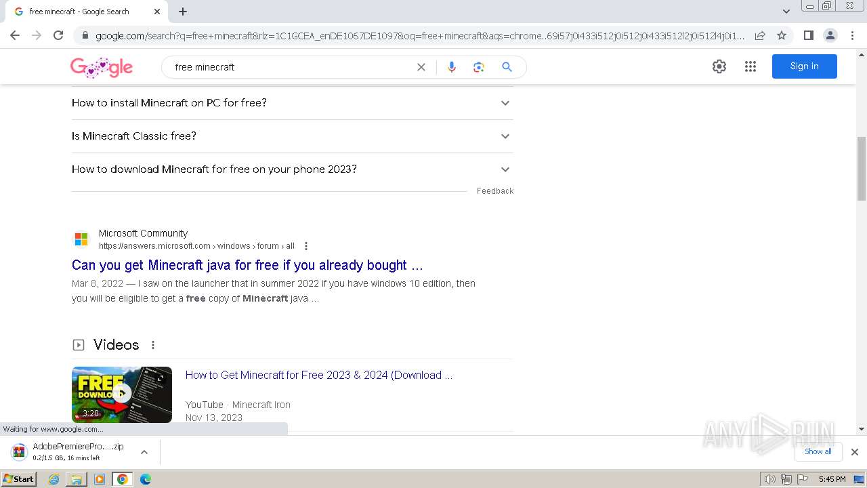Open download options for AdobePremierePro zip
The height and width of the screenshot is (488, 867).
(x=144, y=452)
